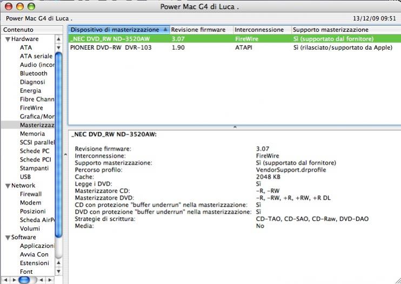Toggle sort arrow on Dispositivo column
This screenshot has height=284, width=401.
[x=165, y=29]
